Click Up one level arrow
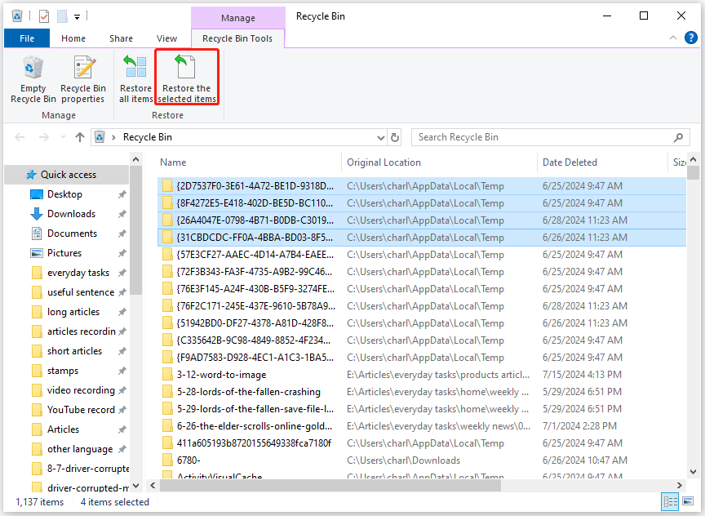The image size is (705, 516). point(80,137)
